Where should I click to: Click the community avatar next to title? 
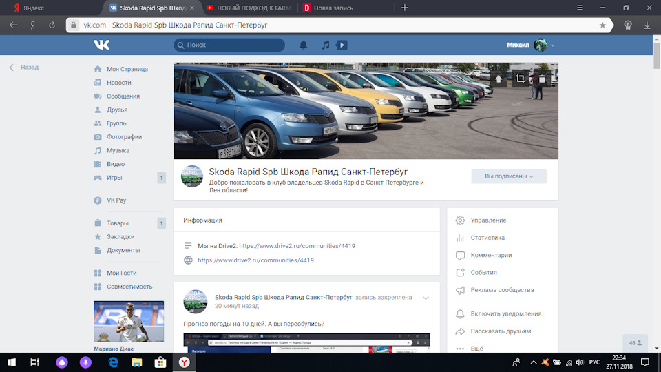192,176
